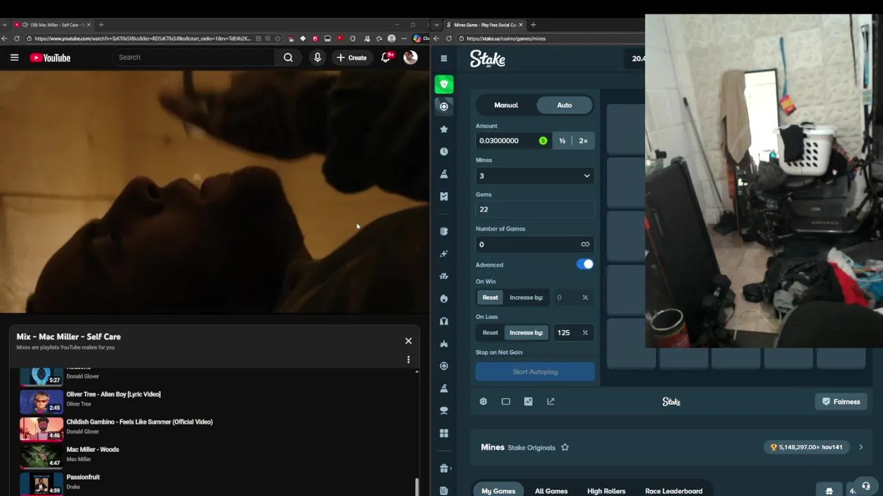
Task: Open the YouTube hamburger guide menu
Action: [x=14, y=58]
